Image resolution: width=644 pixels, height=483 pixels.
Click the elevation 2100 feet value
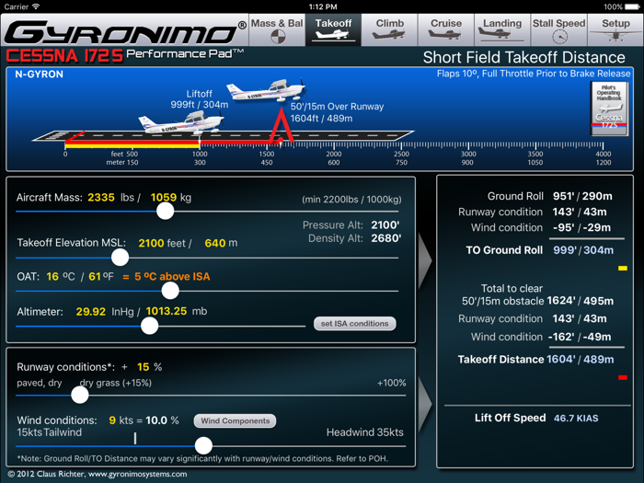tap(151, 243)
